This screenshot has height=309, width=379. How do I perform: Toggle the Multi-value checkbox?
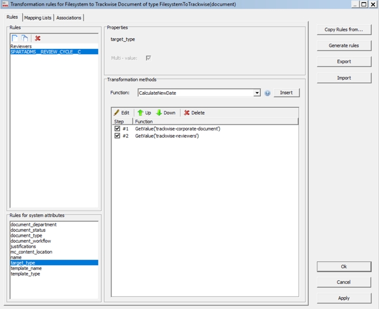[148, 58]
